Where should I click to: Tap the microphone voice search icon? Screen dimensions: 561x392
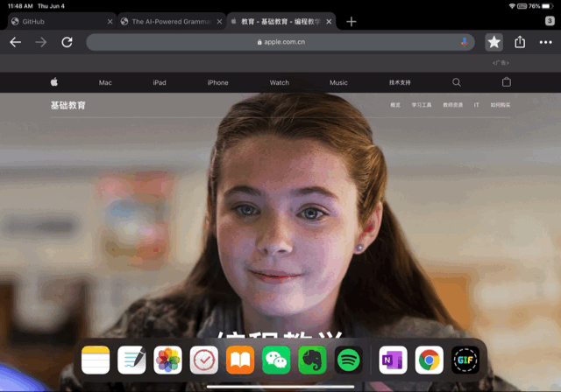point(464,42)
